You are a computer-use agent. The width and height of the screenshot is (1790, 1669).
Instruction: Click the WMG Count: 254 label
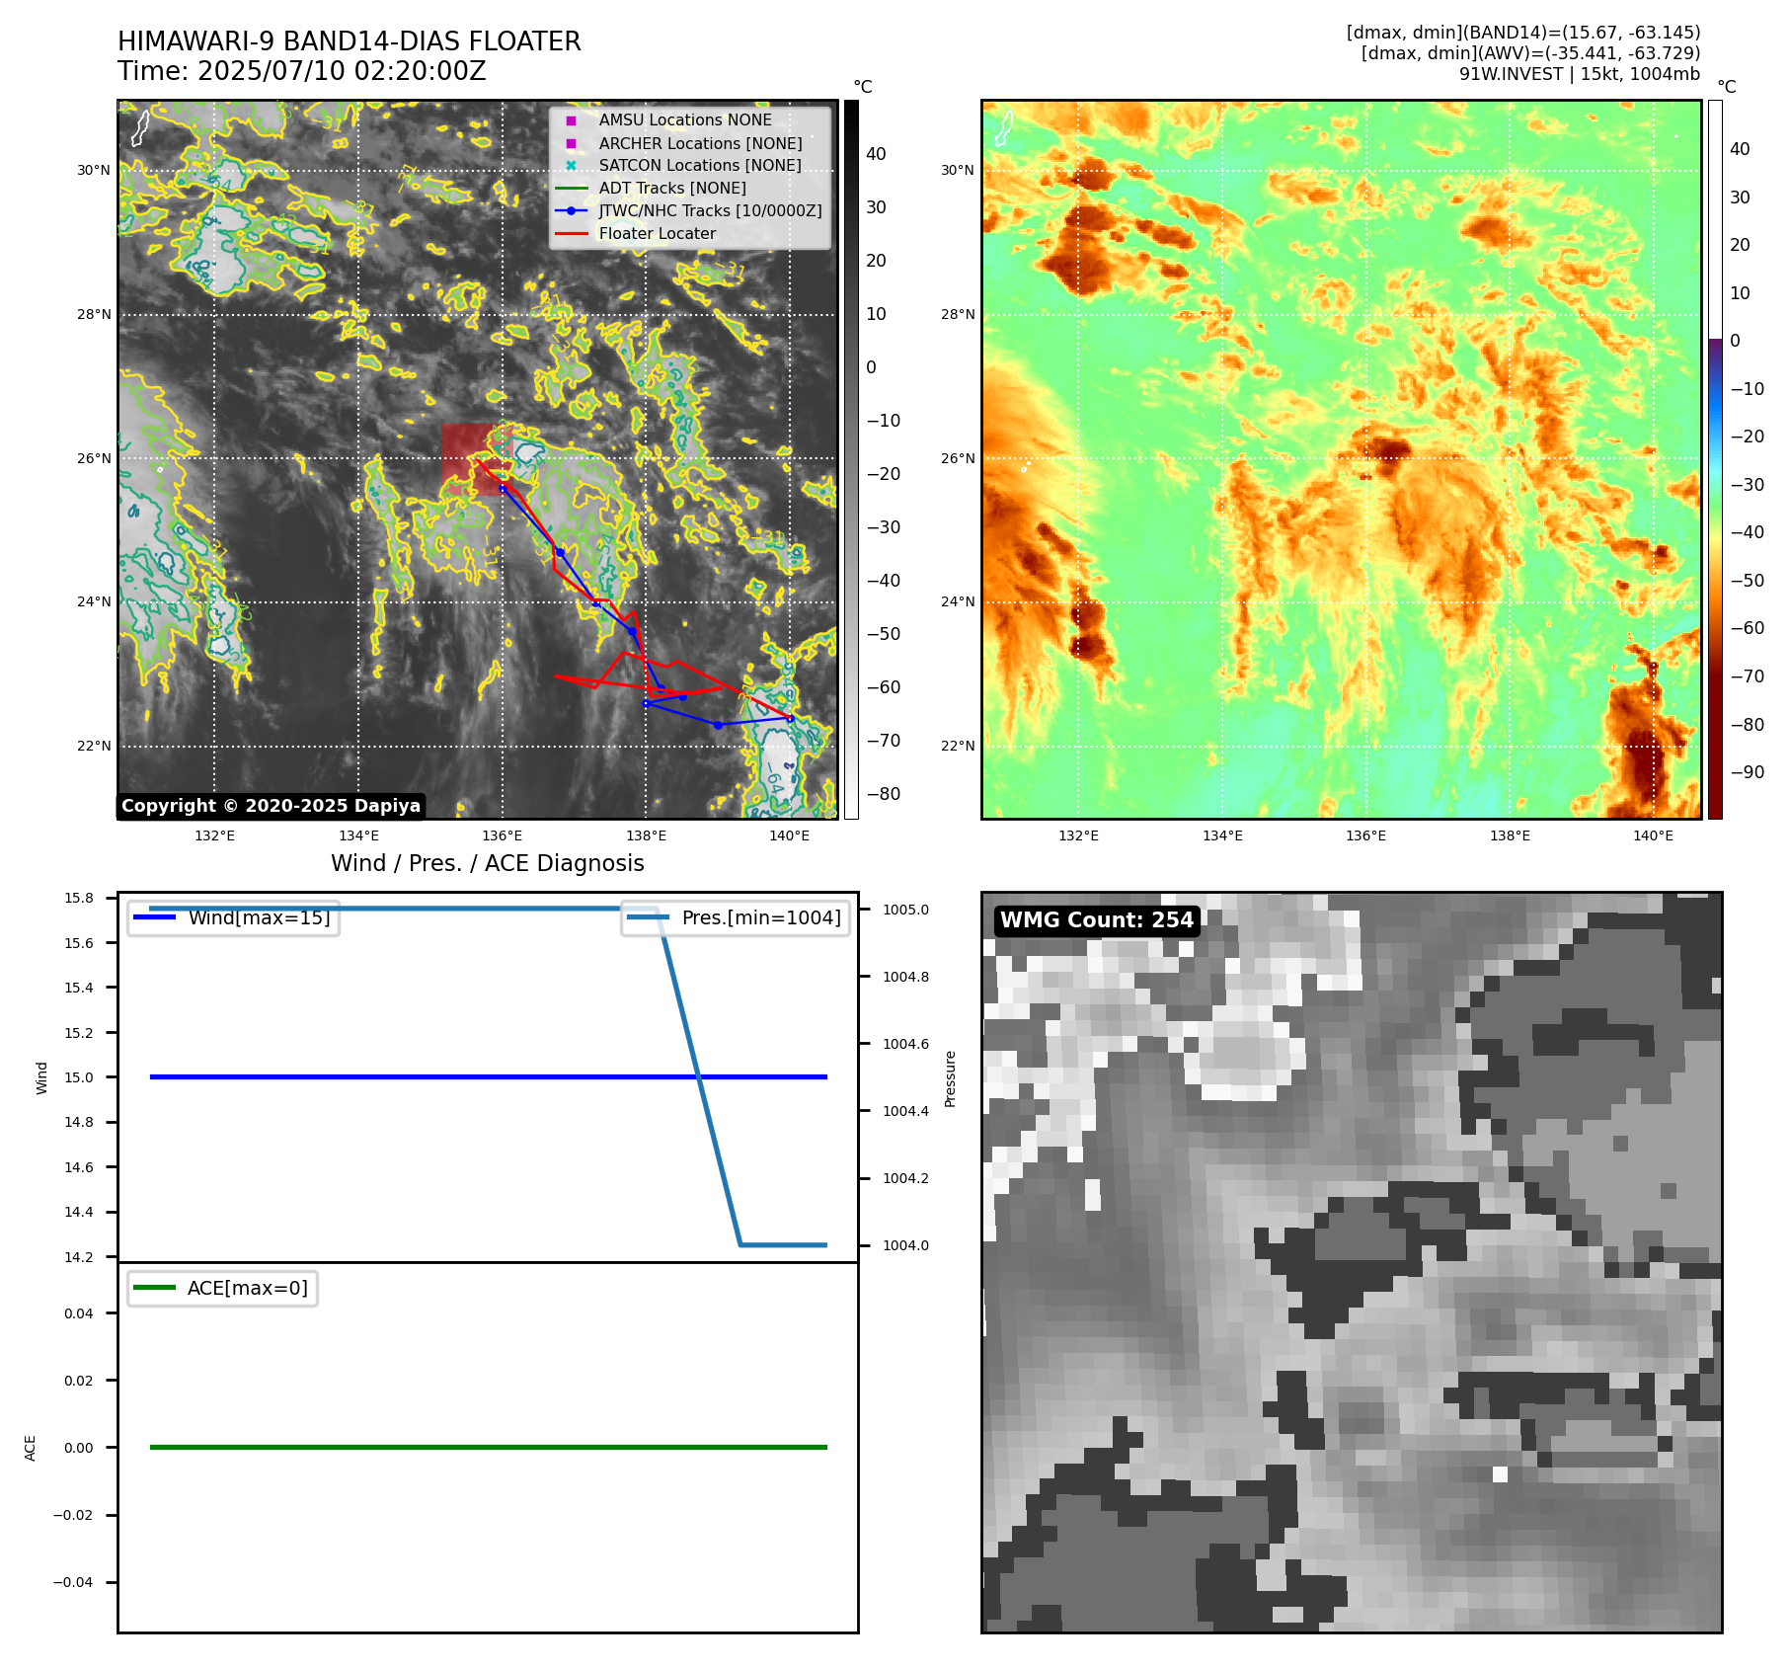click(1097, 920)
